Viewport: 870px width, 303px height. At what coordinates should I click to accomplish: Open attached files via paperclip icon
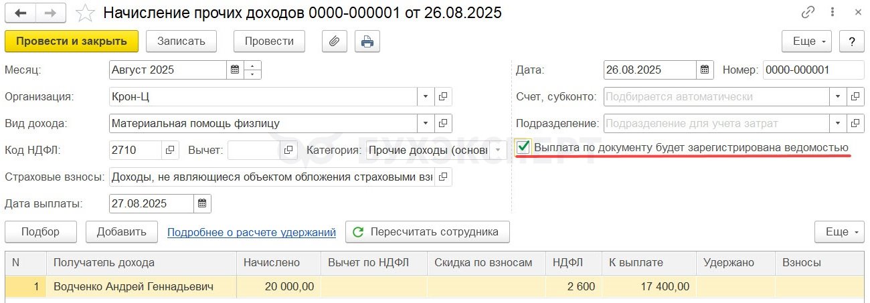pos(334,41)
